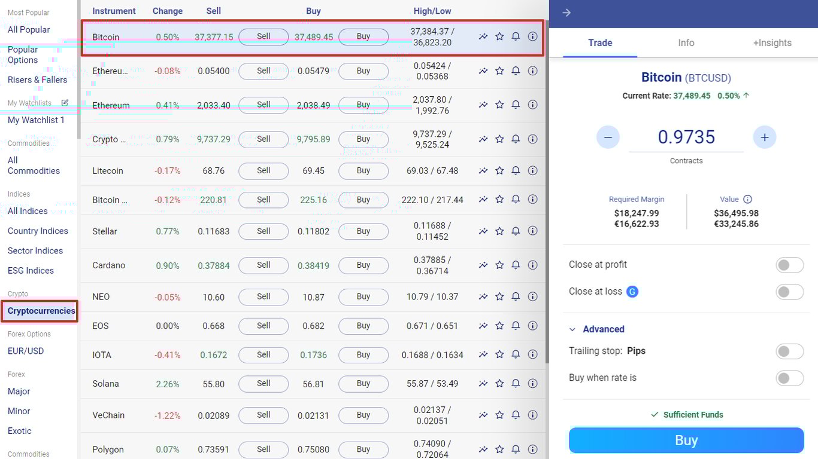The image size is (818, 459).
Task: Click the trend icon on the EOS row
Action: (483, 326)
